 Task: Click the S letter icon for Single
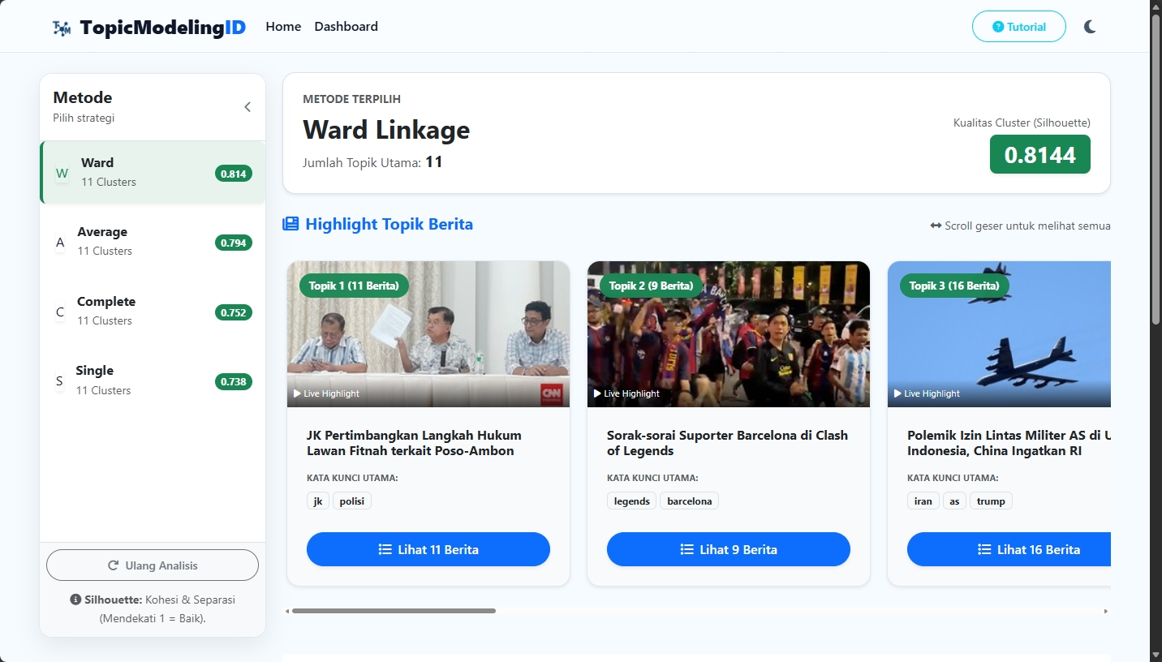click(59, 381)
